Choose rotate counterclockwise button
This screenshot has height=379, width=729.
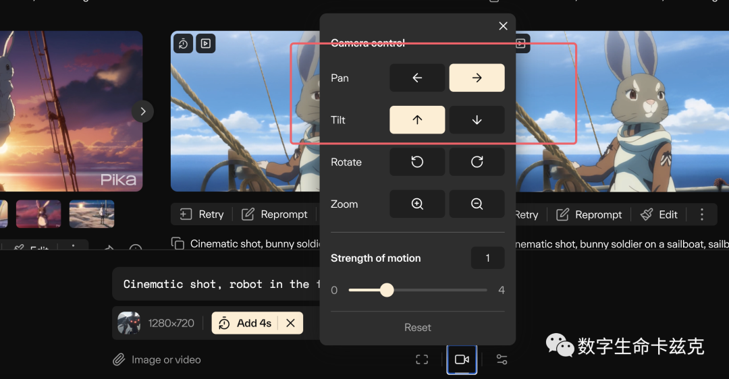[x=417, y=162]
